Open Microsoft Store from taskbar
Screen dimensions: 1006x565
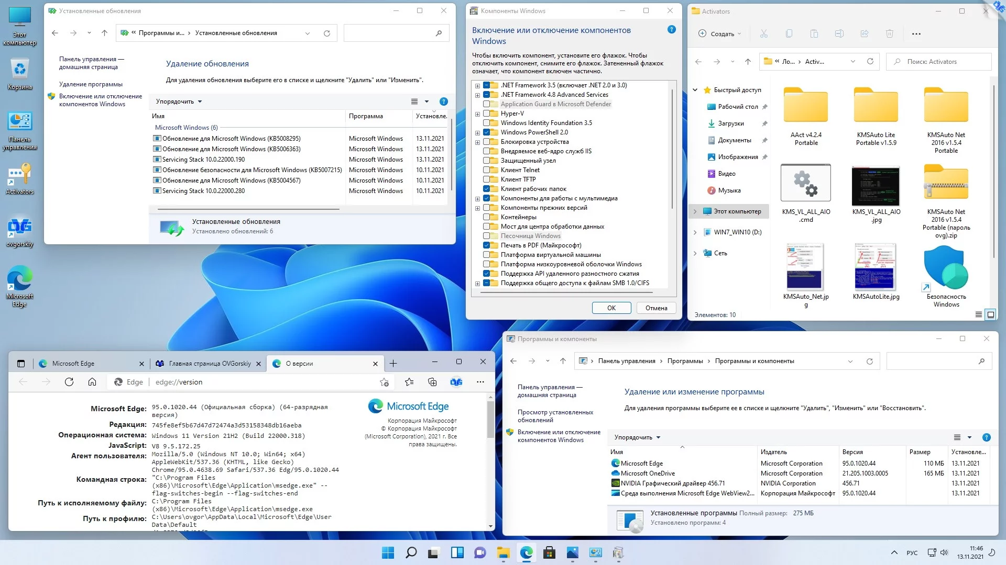pyautogui.click(x=549, y=552)
